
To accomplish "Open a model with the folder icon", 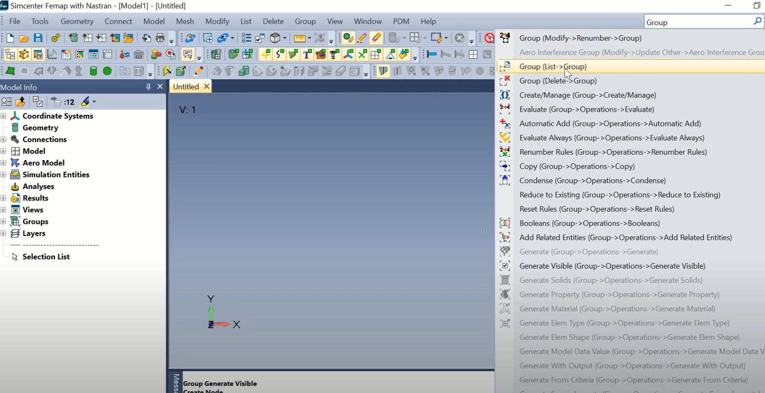I will (24, 38).
